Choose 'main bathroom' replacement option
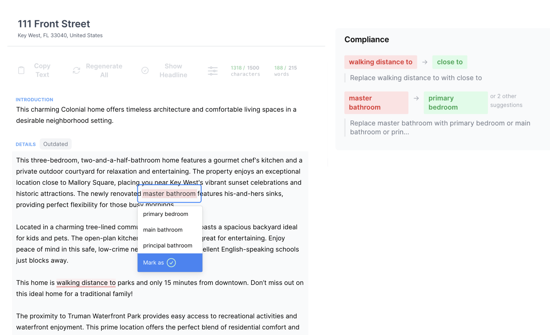550x335 pixels. pyautogui.click(x=163, y=230)
